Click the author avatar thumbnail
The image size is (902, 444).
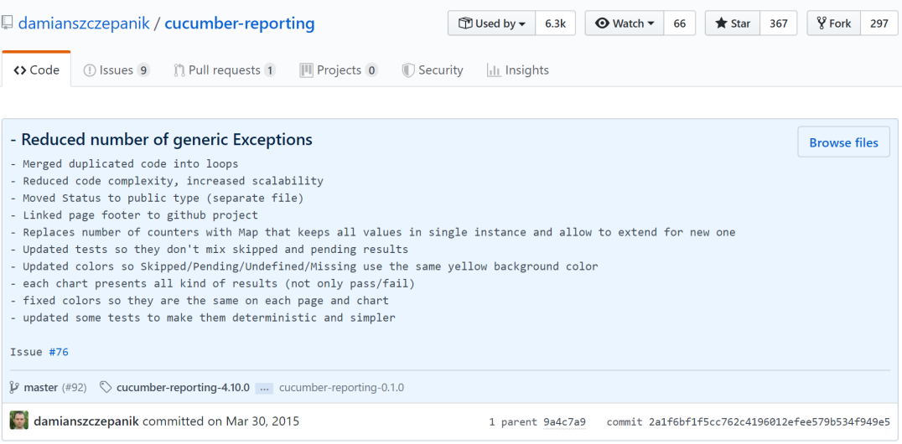(x=19, y=421)
